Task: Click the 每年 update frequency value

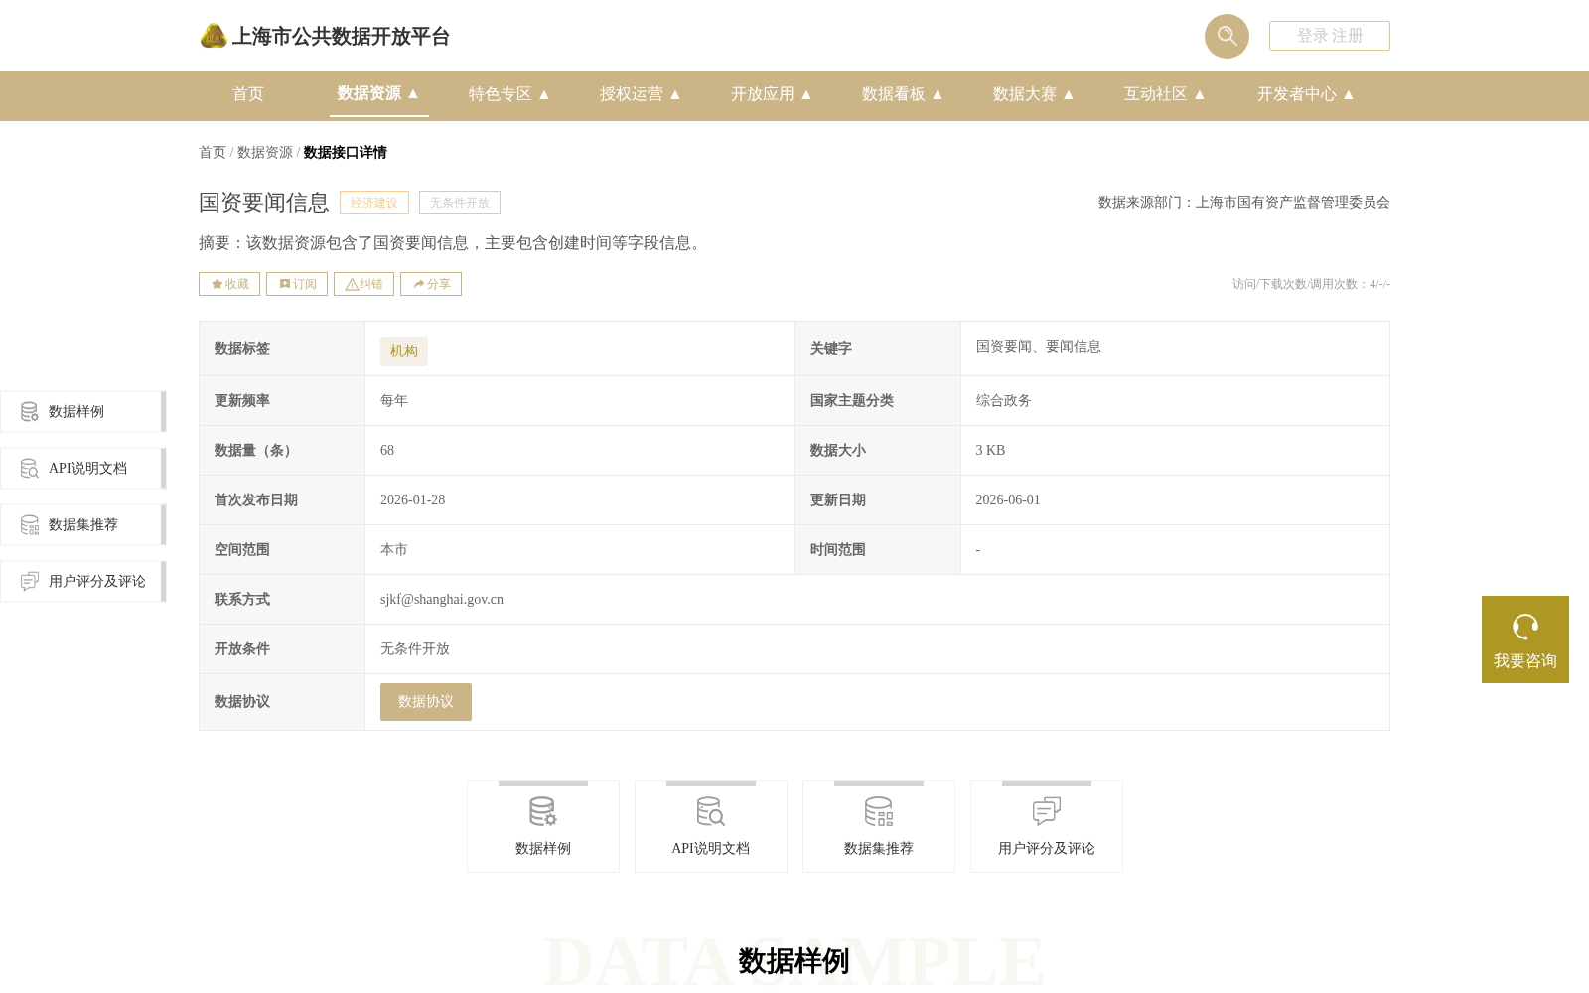Action: (394, 401)
